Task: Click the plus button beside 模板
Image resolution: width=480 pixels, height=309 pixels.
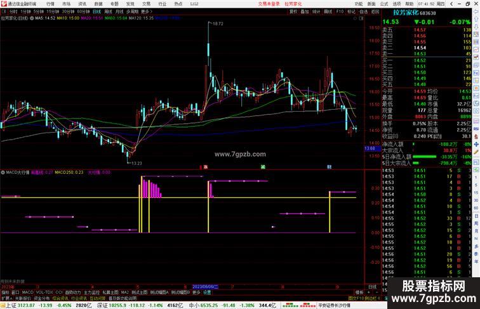Action: click(368, 292)
